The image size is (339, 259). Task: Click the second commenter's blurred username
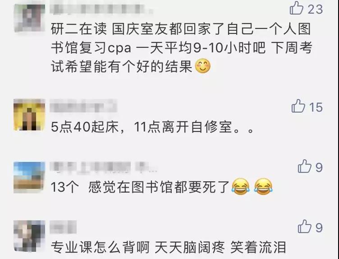tap(83, 106)
